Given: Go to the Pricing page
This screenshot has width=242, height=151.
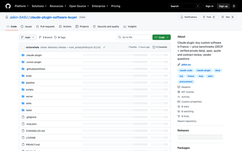Looking at the screenshot, I should [x=116, y=6].
